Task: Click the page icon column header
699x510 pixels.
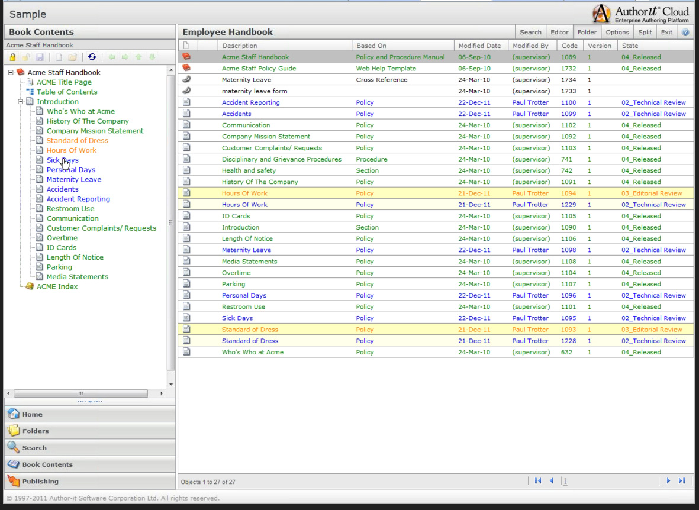Action: [x=186, y=46]
